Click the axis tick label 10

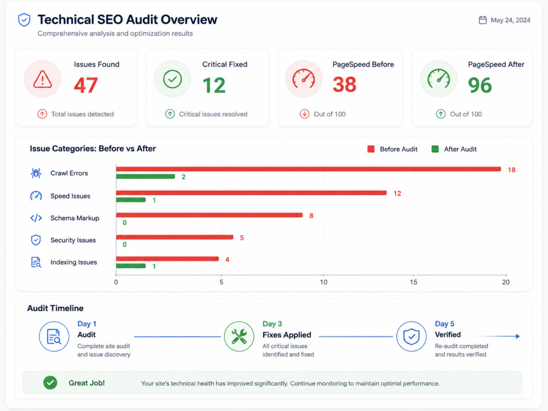324,282
